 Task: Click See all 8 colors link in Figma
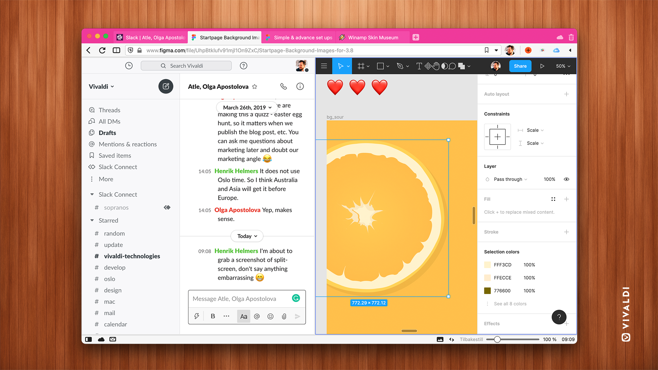tap(510, 303)
